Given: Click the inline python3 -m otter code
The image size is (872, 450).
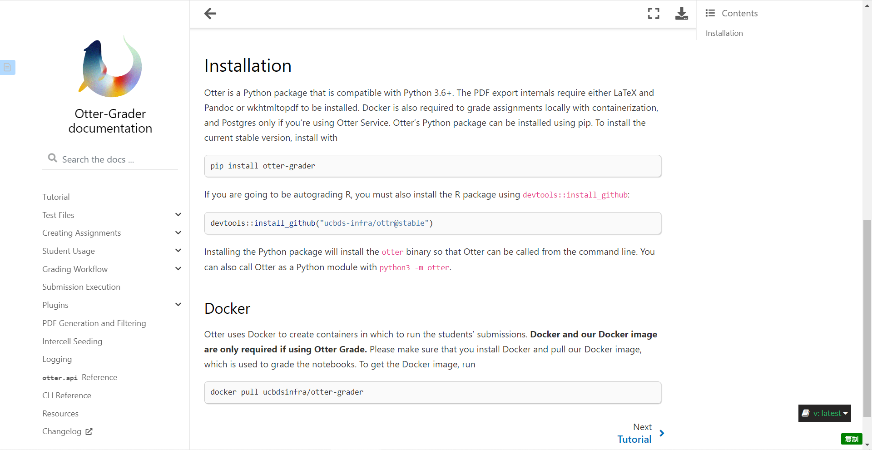Looking at the screenshot, I should click(x=414, y=268).
